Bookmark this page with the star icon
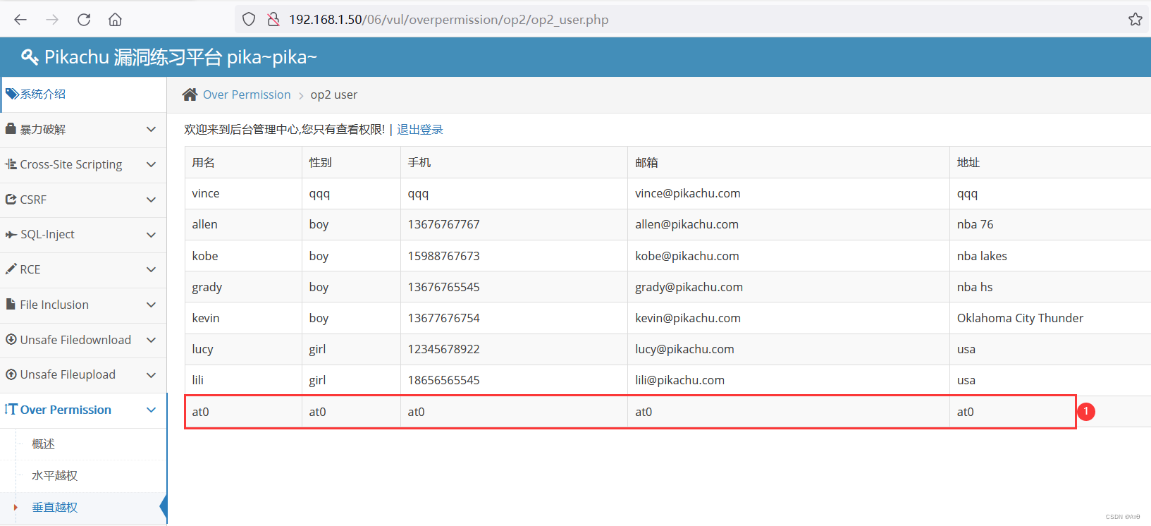1151x526 pixels. 1135,20
